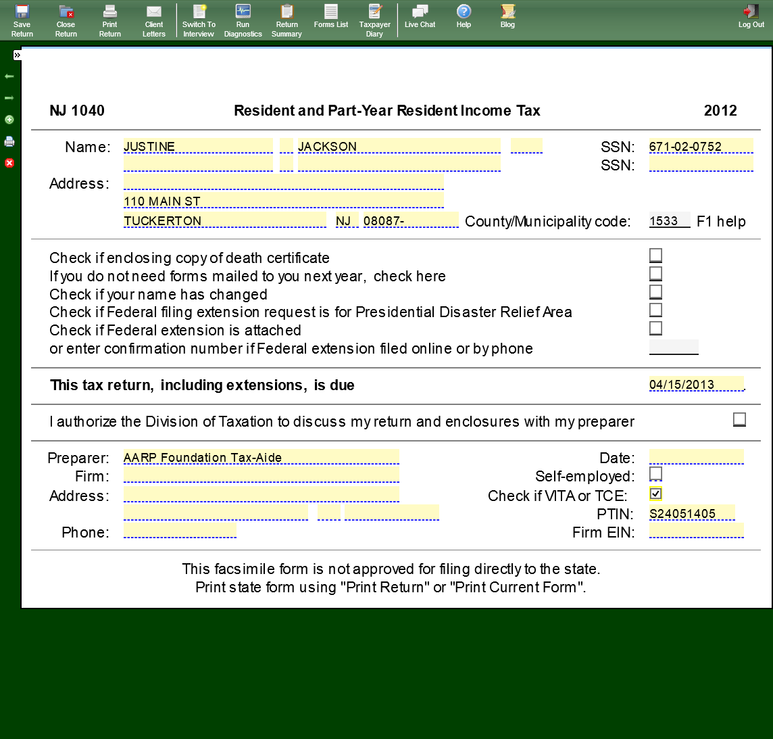
Task: Uncheck the VITA or TCE checkbox
Action: [x=655, y=494]
